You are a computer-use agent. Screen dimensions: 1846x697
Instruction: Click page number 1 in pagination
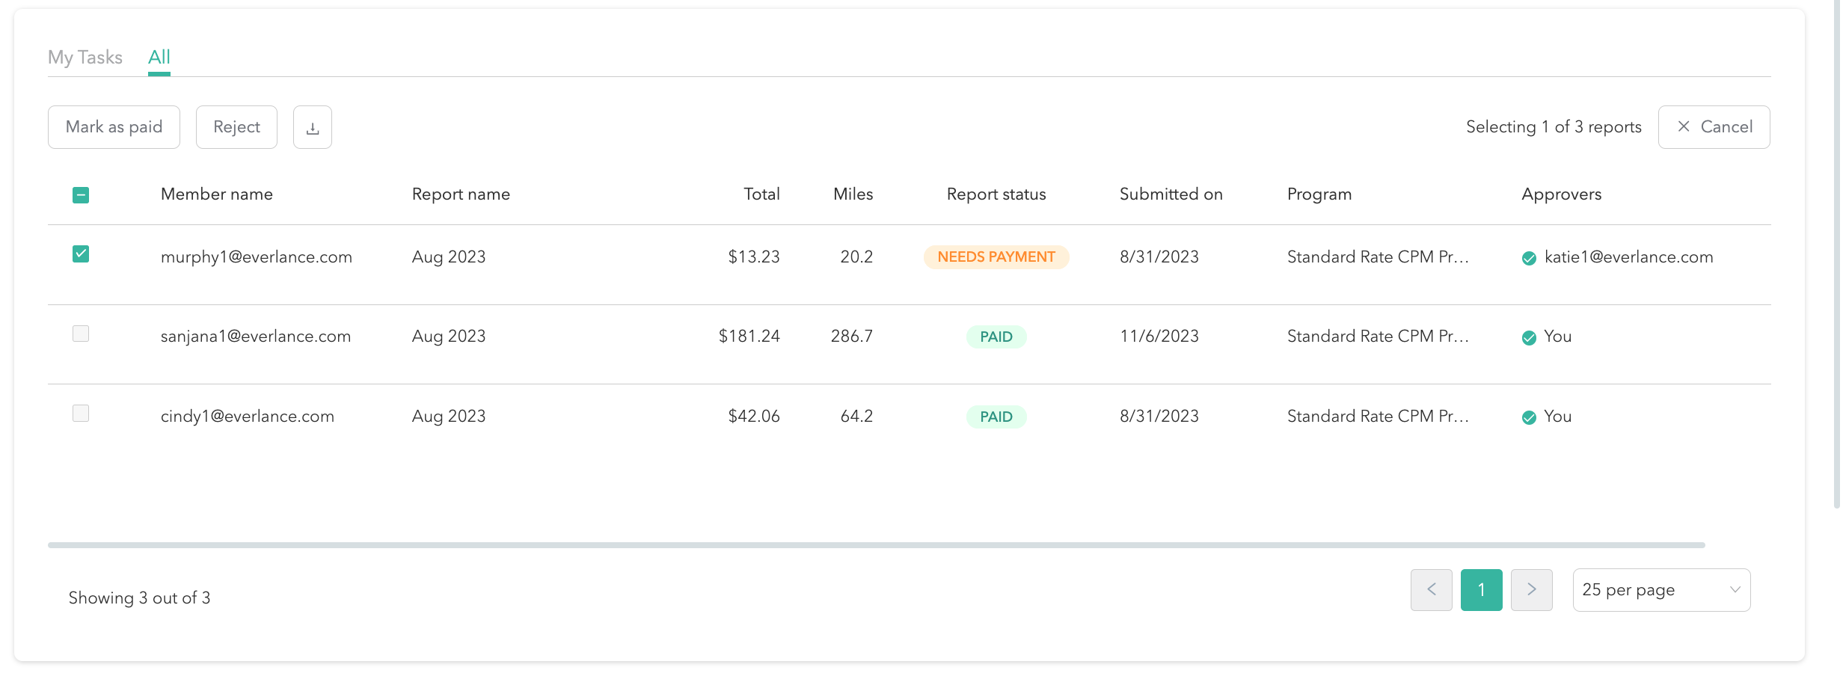tap(1481, 590)
